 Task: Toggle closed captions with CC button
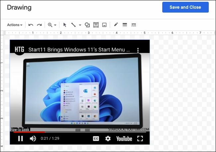tap(96, 139)
